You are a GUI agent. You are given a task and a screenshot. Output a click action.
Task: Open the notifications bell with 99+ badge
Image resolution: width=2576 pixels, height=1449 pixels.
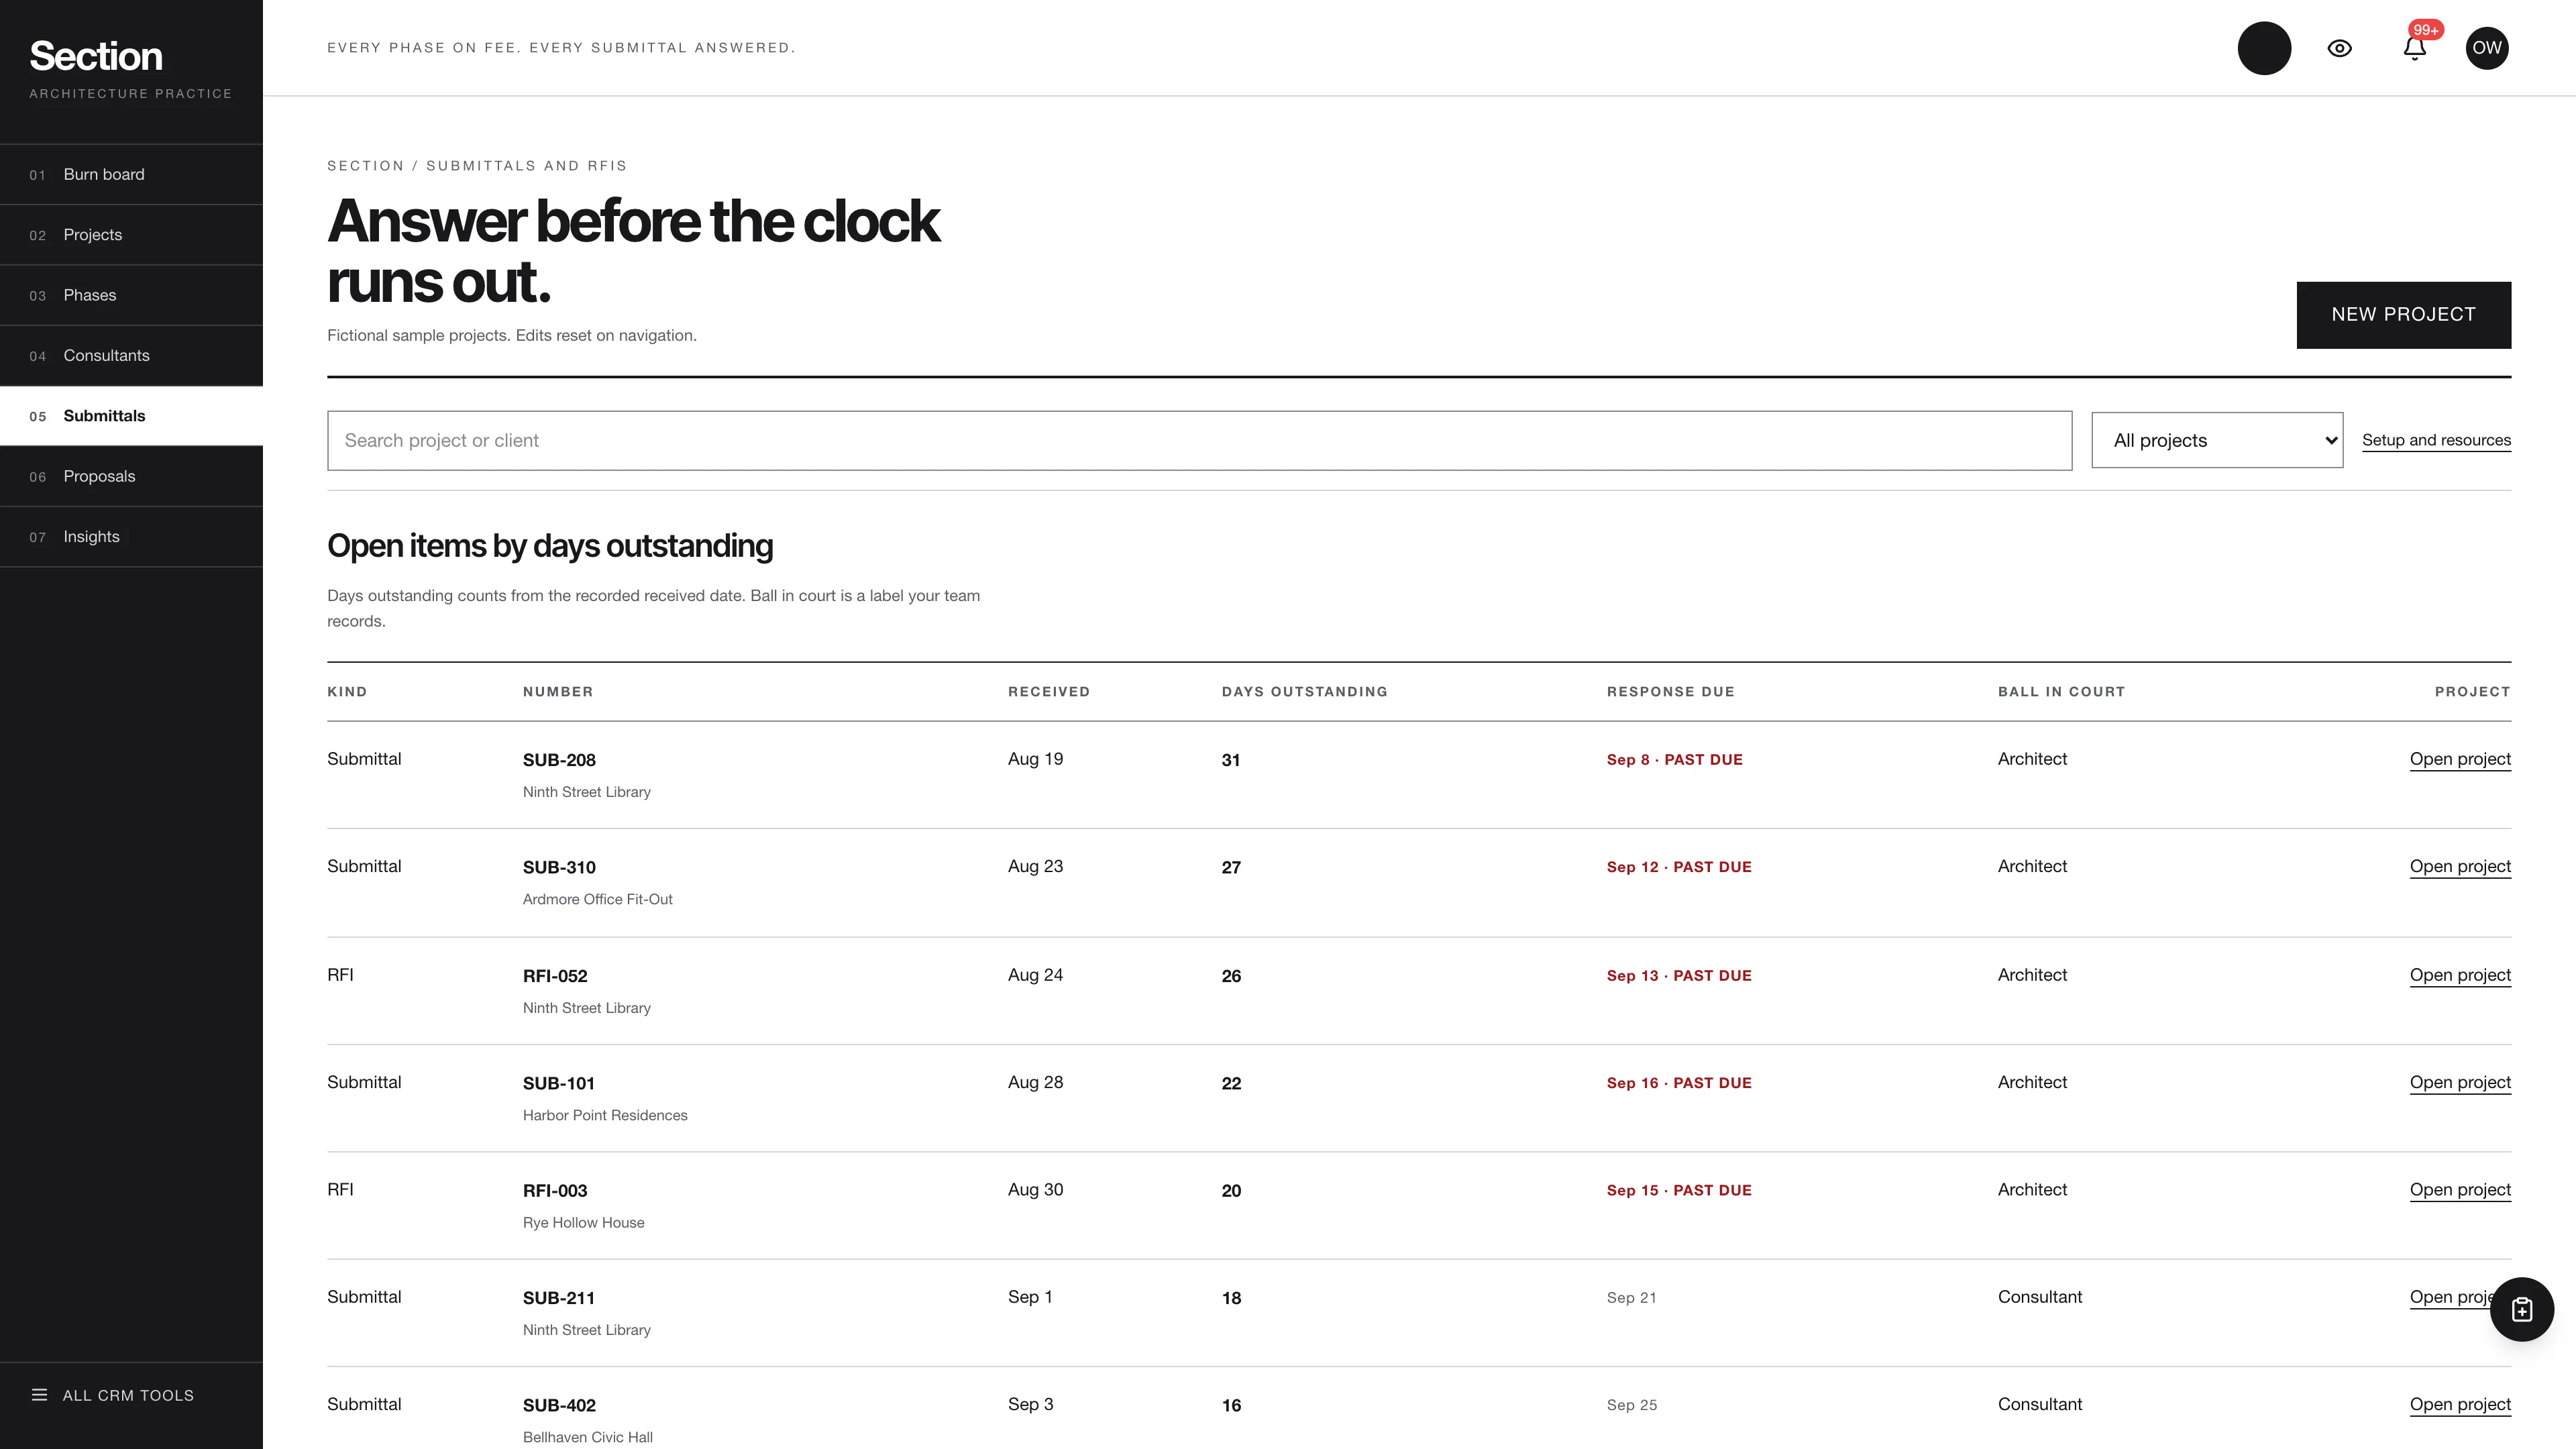coord(2415,48)
